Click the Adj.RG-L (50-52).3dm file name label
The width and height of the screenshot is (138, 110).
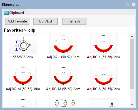click(63, 57)
